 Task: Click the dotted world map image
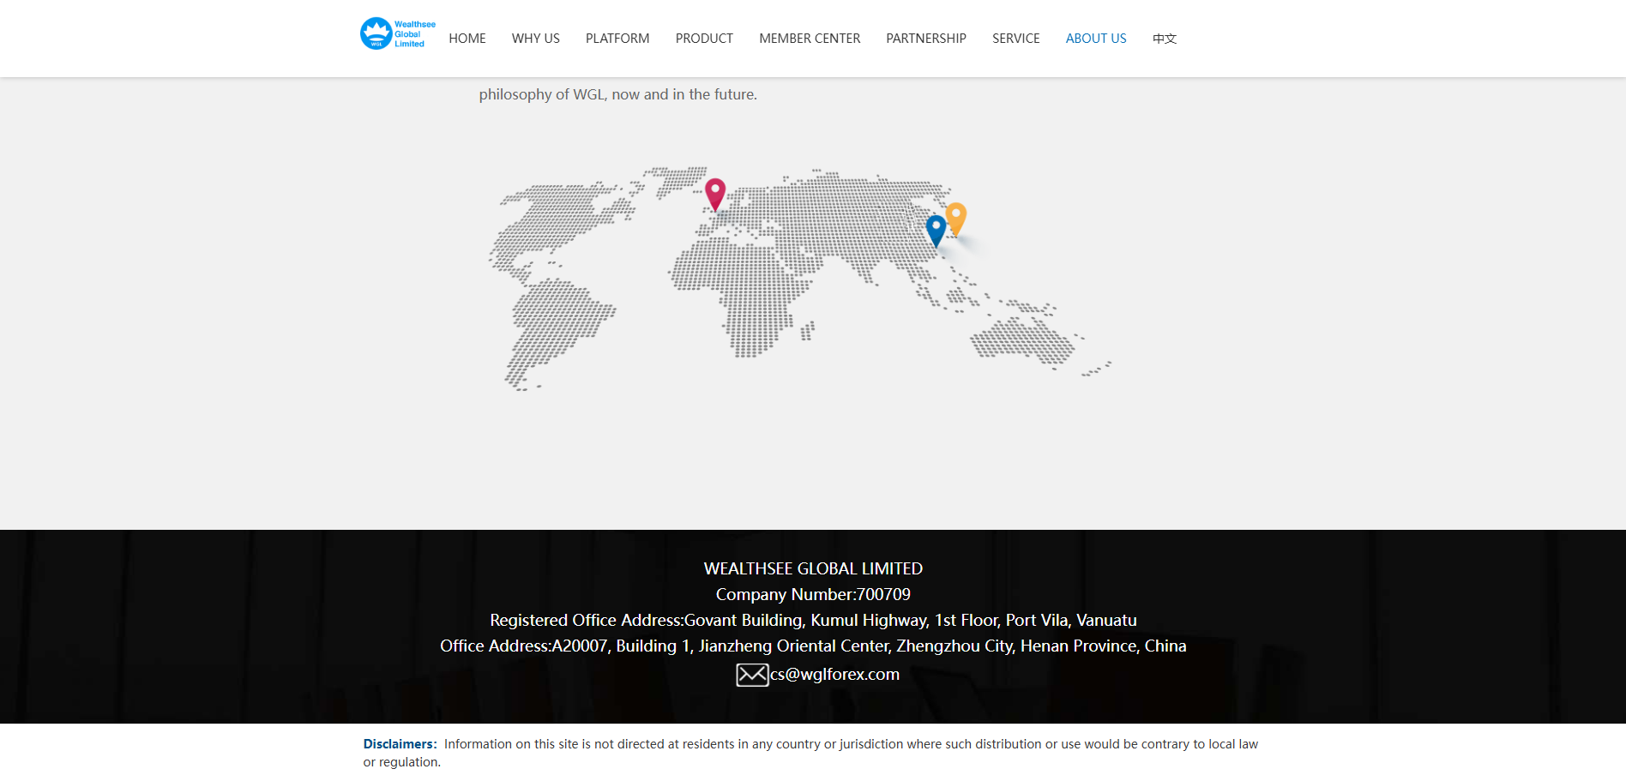point(801,279)
